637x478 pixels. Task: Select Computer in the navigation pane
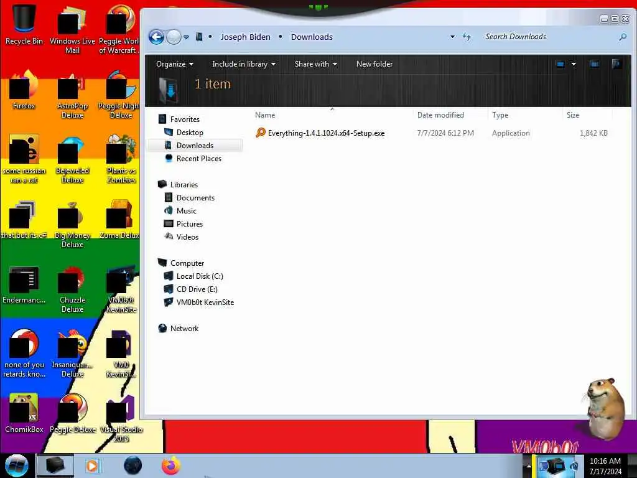click(187, 263)
